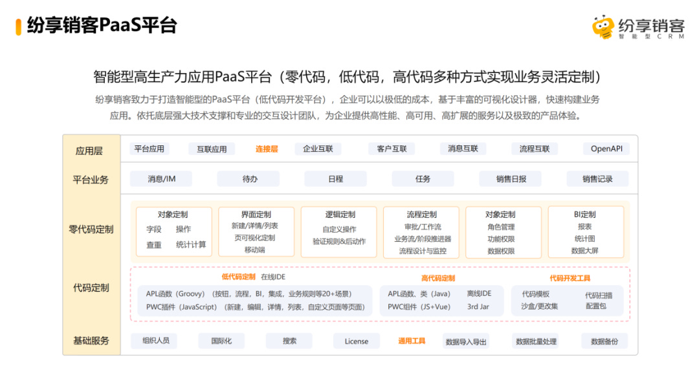Click the orange 通用工具 label
Screen dimensions: 699x391
pos(412,341)
